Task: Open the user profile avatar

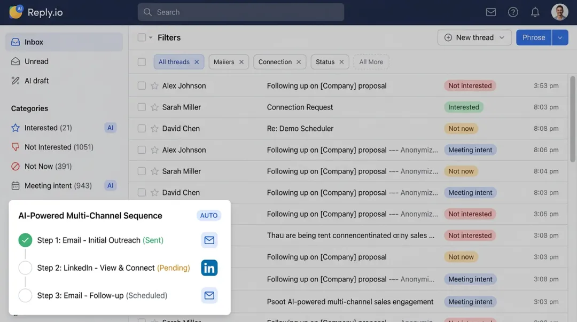Action: coord(559,12)
